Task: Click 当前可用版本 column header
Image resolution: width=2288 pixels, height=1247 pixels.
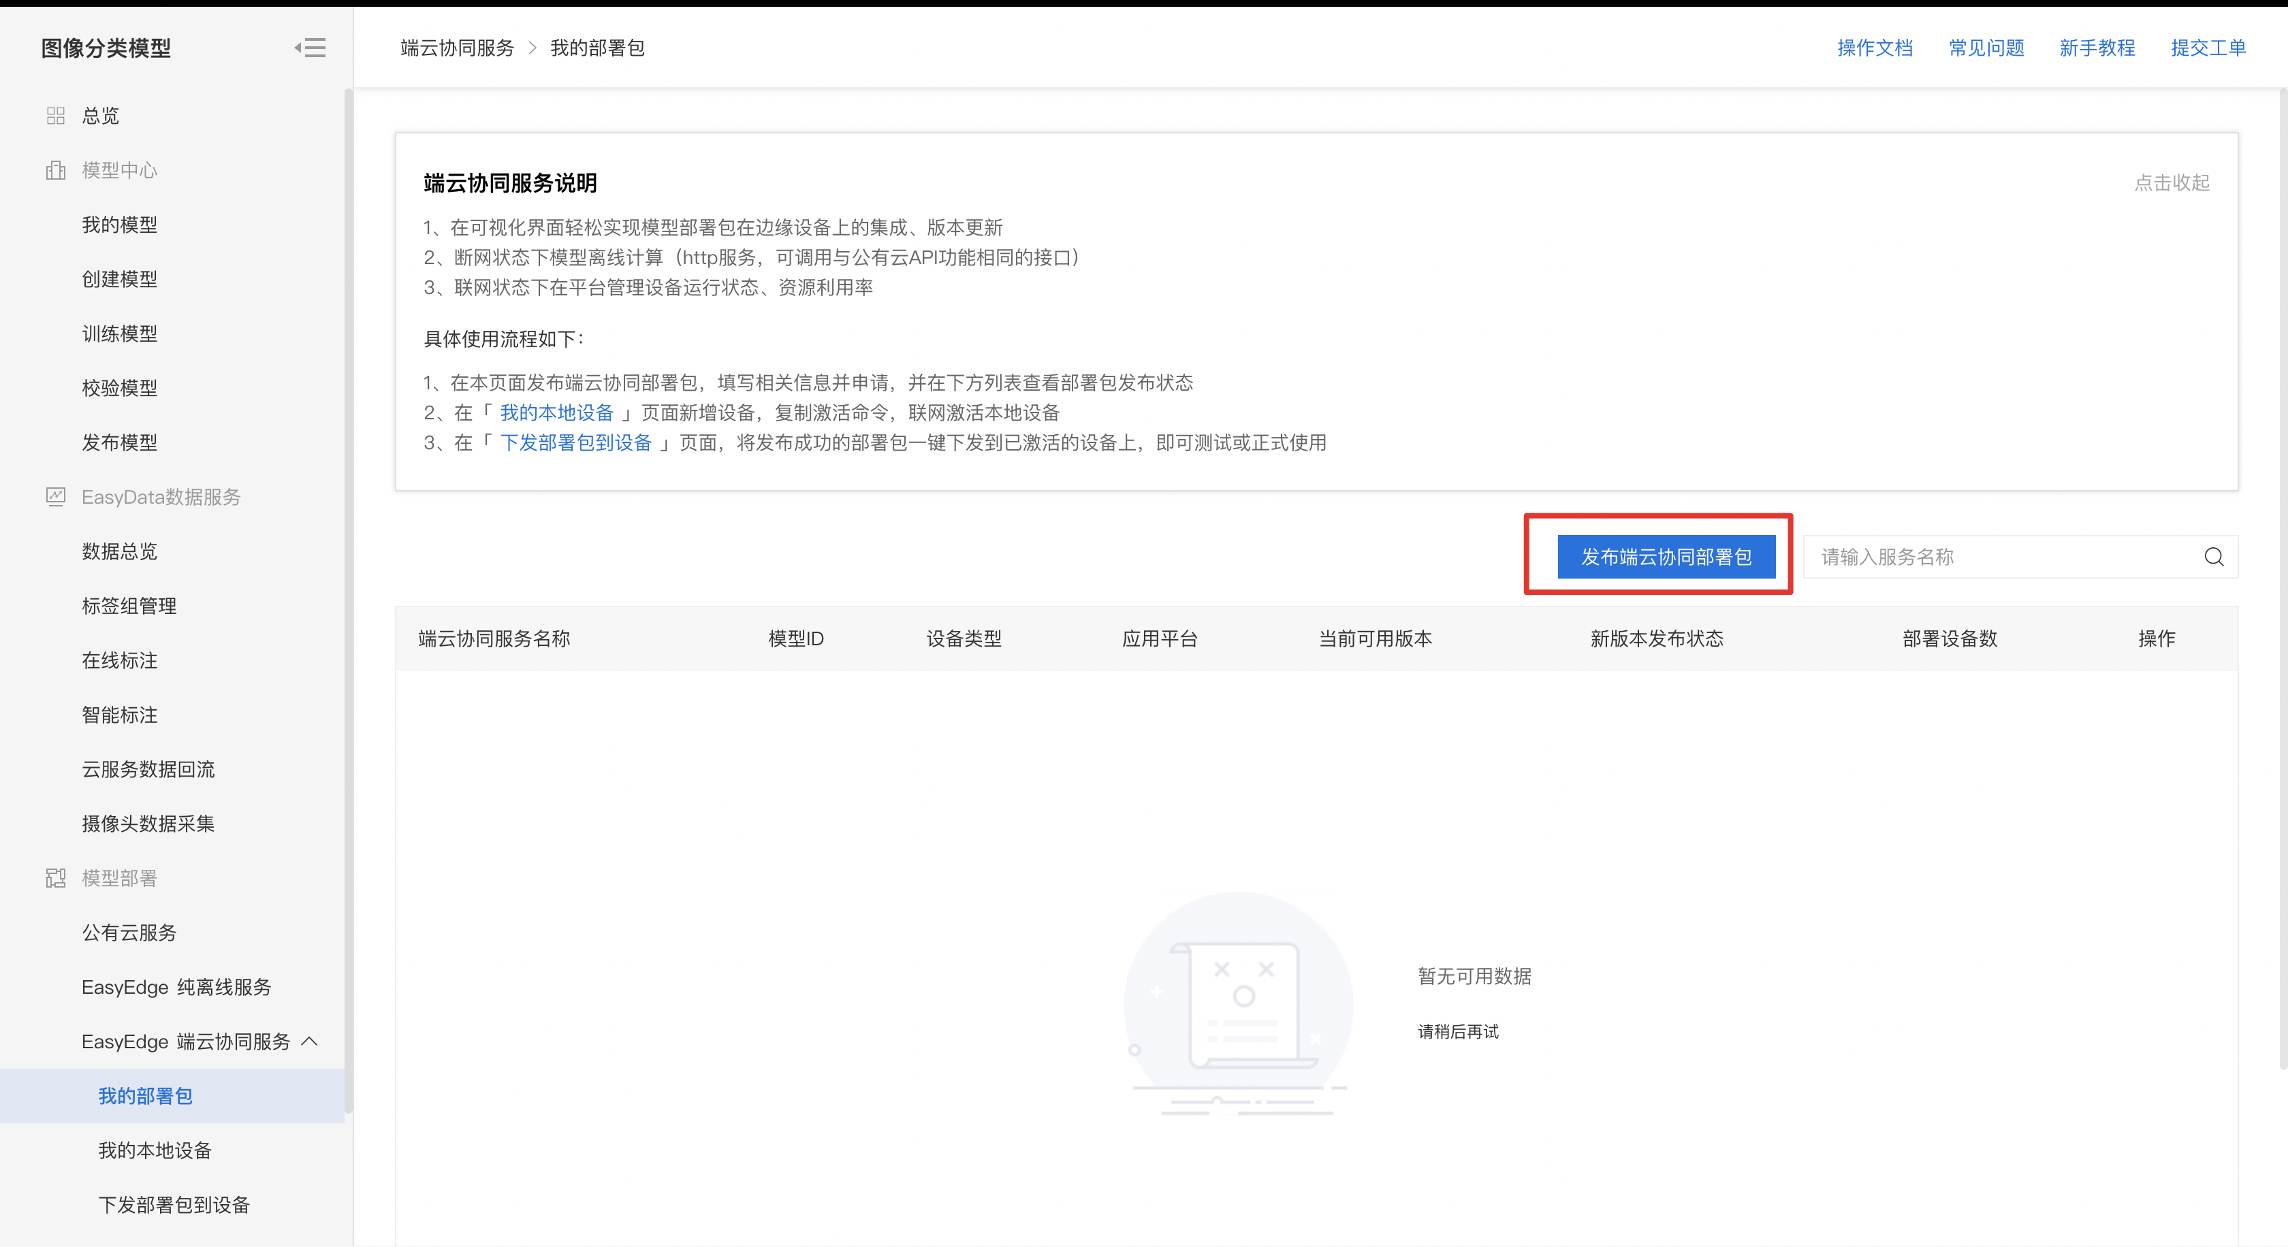Action: pyautogui.click(x=1375, y=638)
